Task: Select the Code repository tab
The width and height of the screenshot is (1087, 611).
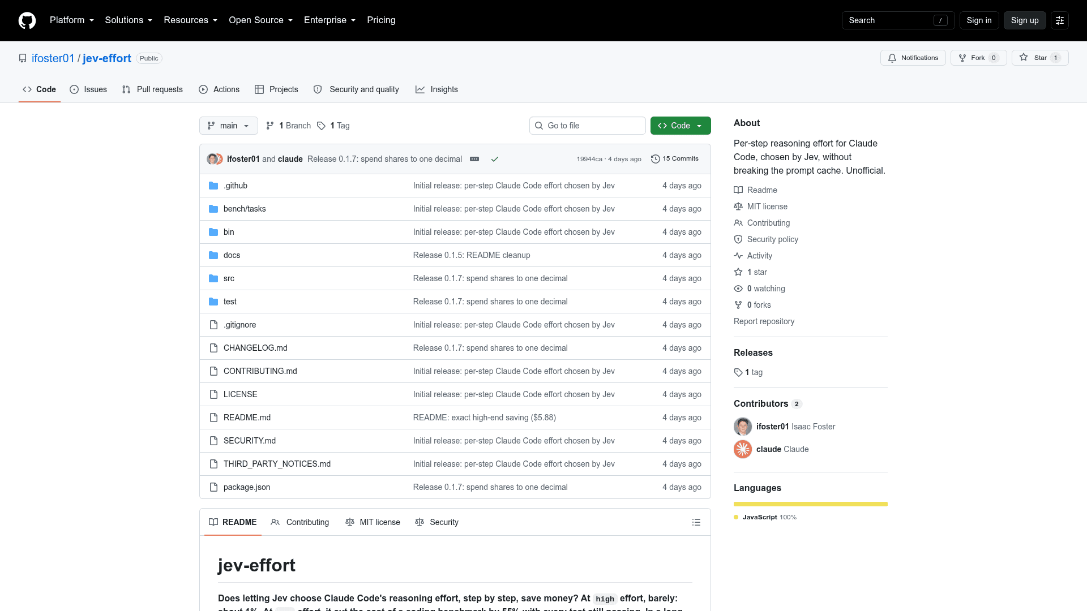Action: pos(40,89)
